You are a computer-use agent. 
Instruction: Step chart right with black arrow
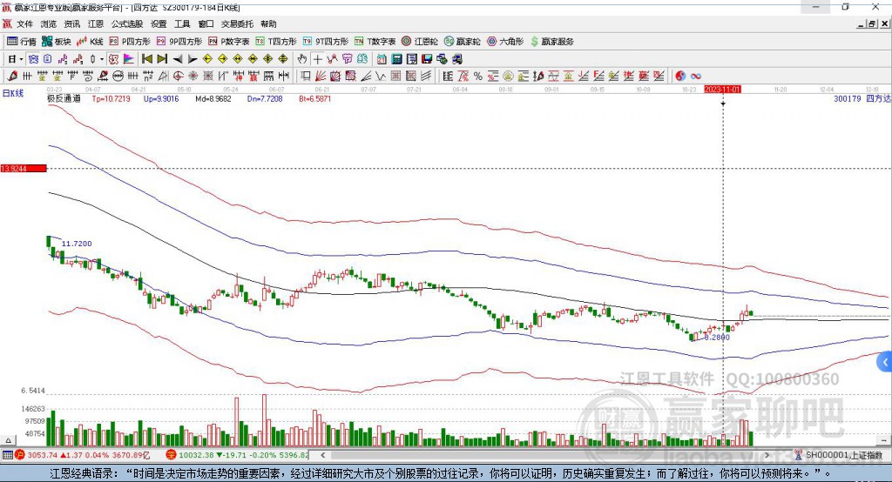[193, 59]
